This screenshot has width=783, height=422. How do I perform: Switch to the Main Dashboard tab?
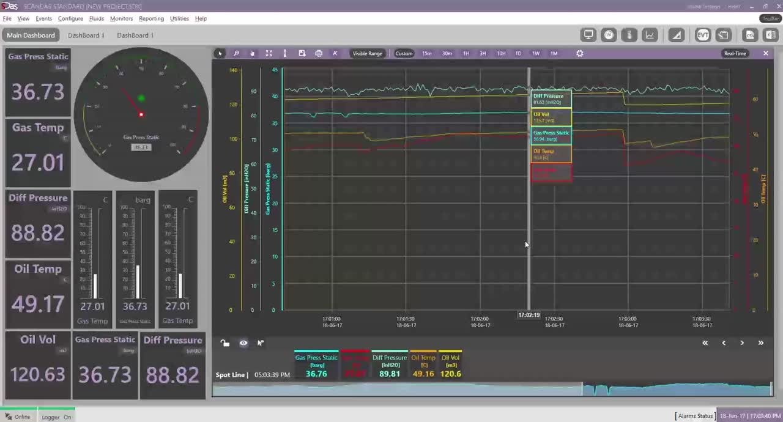[31, 35]
